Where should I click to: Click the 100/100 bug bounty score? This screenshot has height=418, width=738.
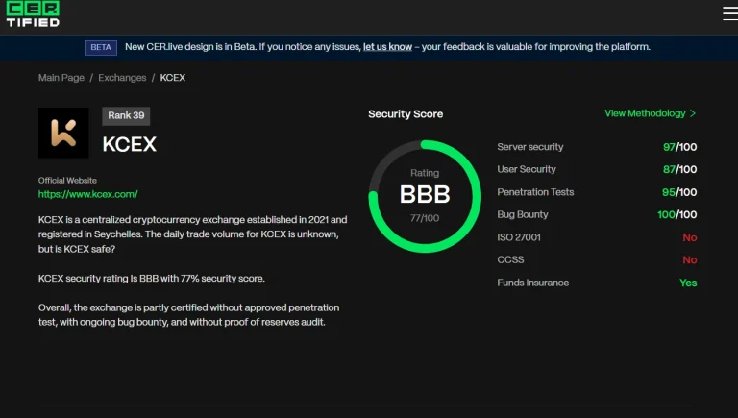click(x=676, y=214)
